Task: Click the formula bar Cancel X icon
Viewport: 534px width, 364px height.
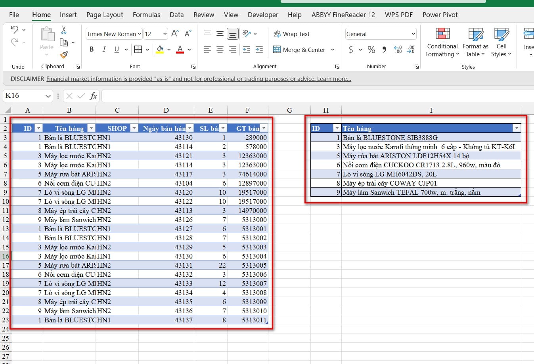Action: (69, 96)
